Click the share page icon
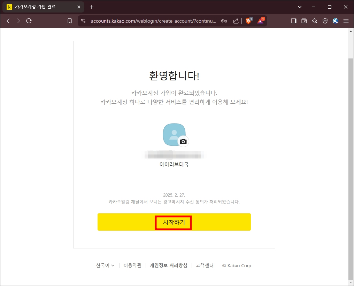 pos(236,21)
